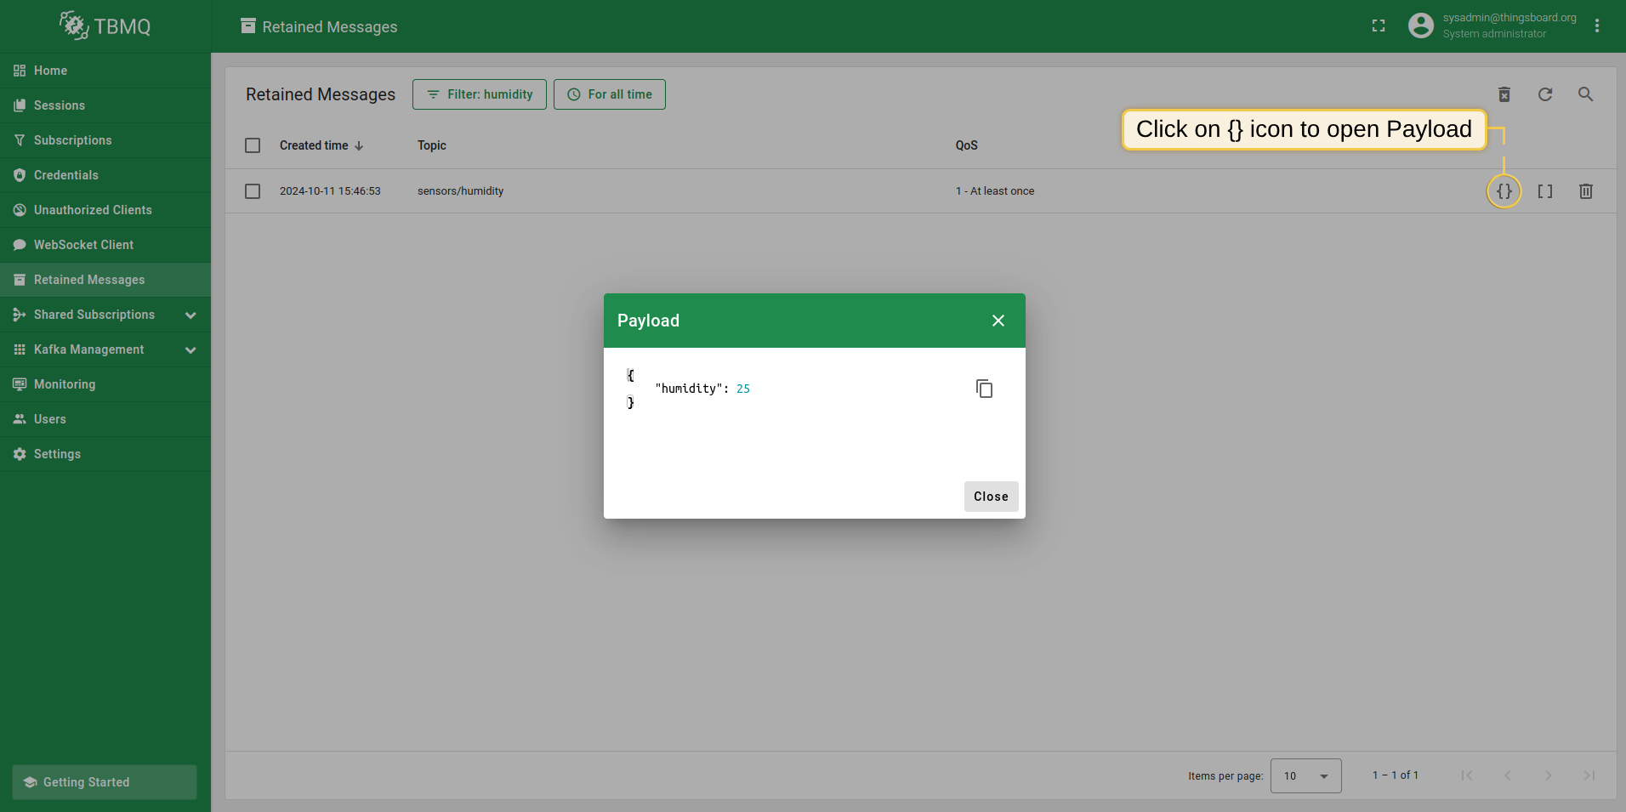The height and width of the screenshot is (812, 1626).
Task: Refresh the retained messages table
Action: tap(1544, 94)
